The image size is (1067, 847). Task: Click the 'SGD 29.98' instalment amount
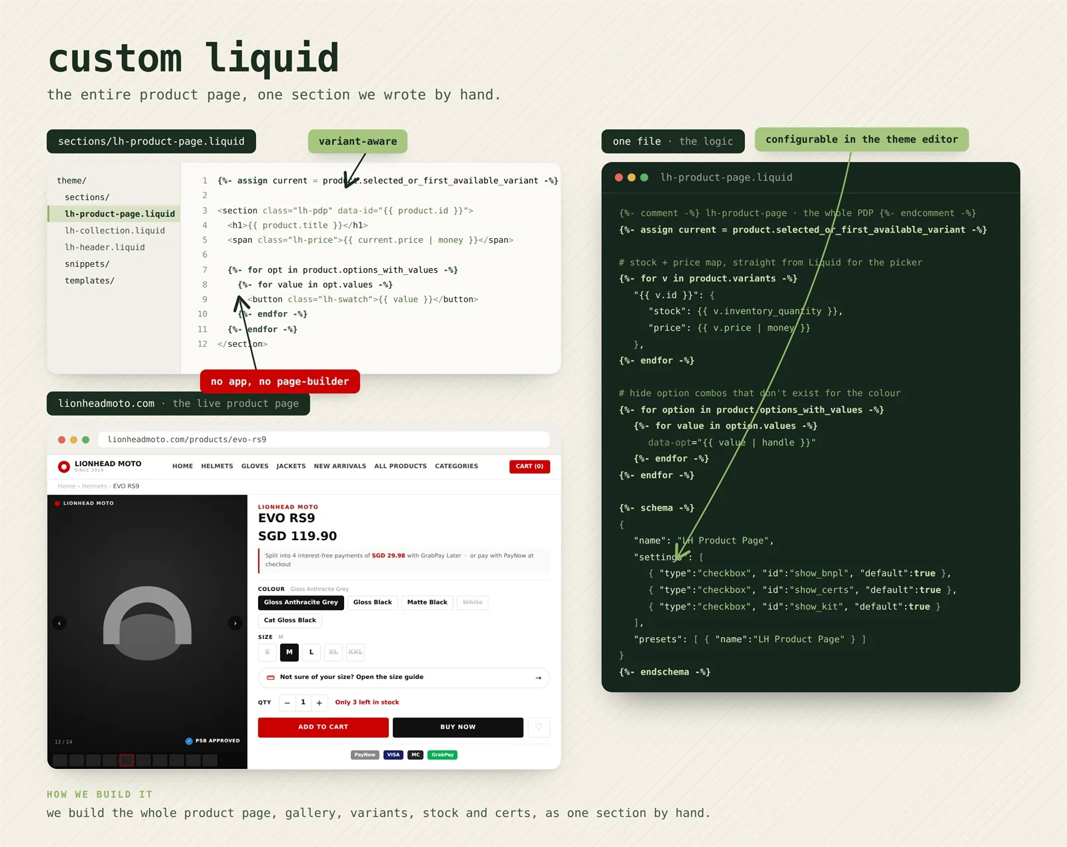(x=388, y=556)
